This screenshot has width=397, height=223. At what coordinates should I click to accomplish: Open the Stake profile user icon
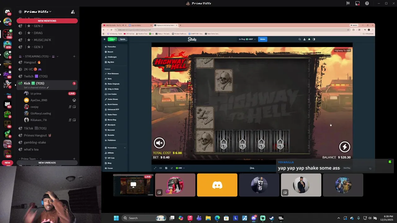pos(304,39)
